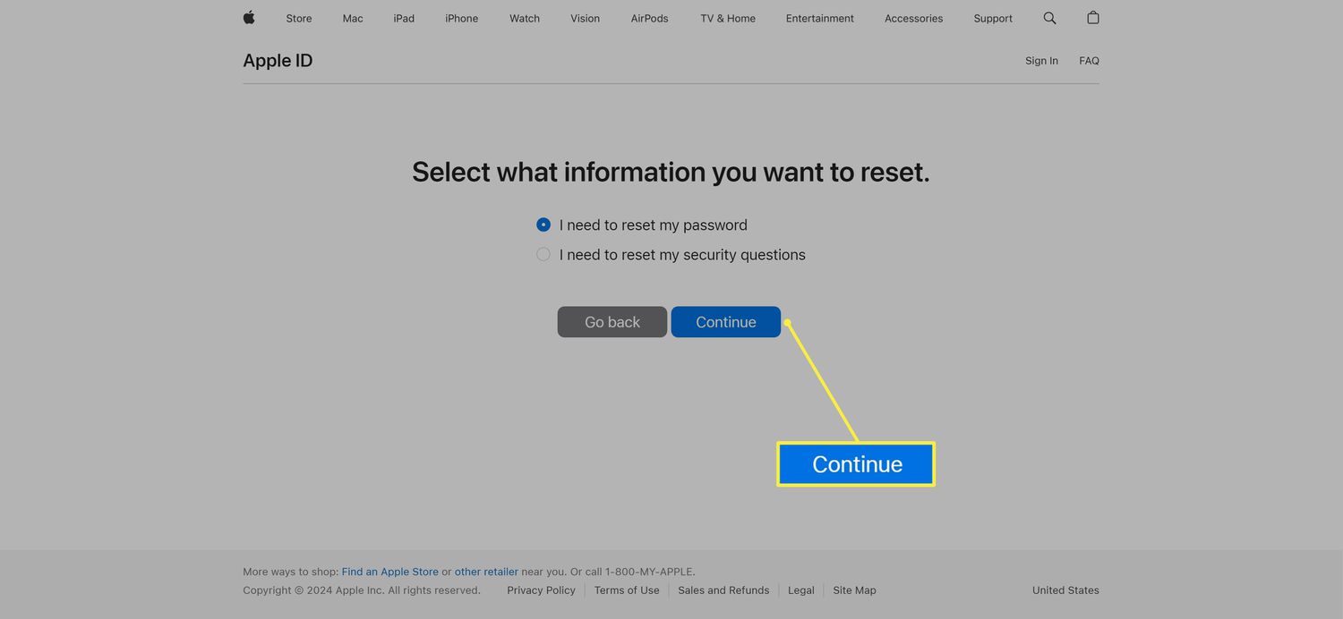
Task: Click the Sign In link
Action: point(1041,61)
